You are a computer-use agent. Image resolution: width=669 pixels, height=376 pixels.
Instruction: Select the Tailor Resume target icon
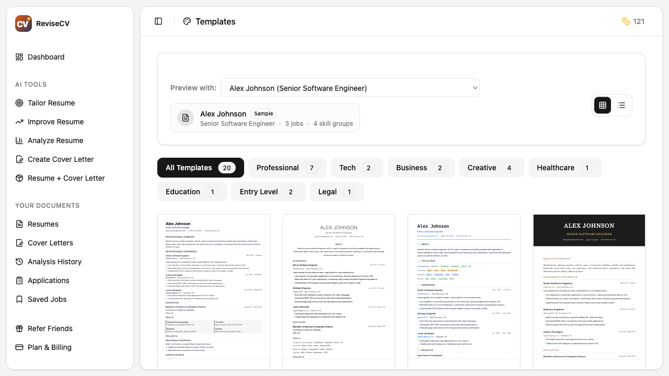18,103
